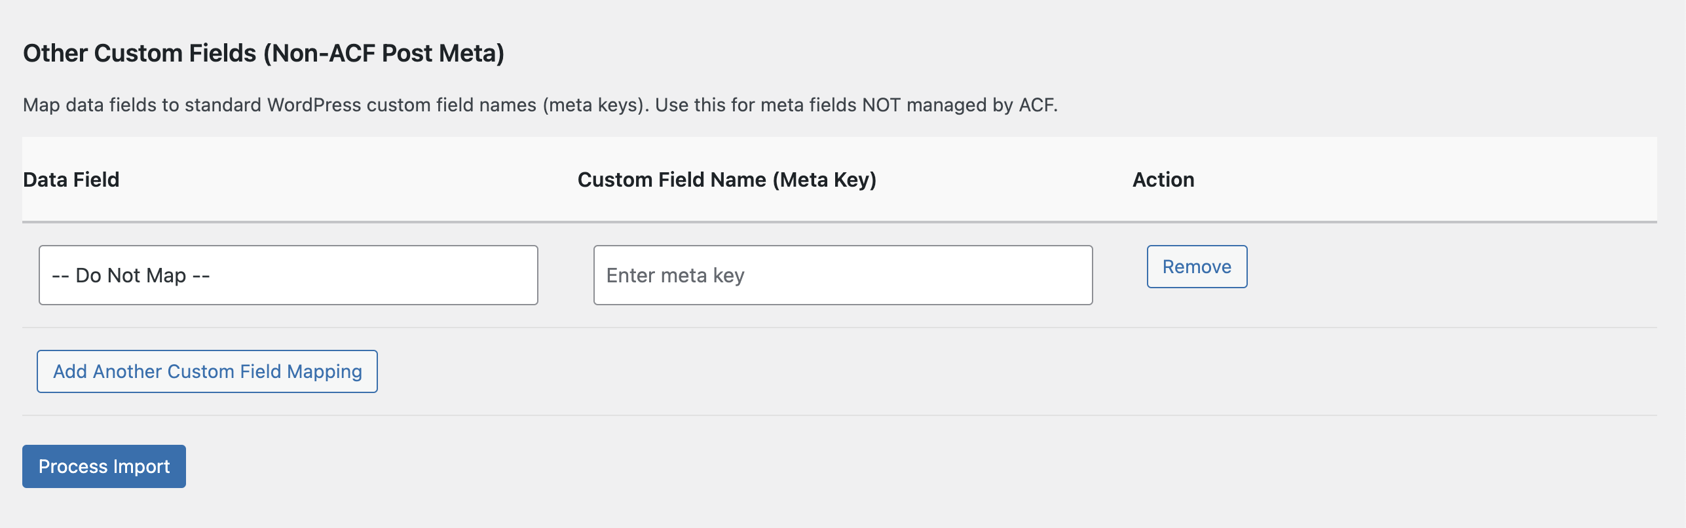Click the 'Enter meta key' placeholder text

point(675,275)
